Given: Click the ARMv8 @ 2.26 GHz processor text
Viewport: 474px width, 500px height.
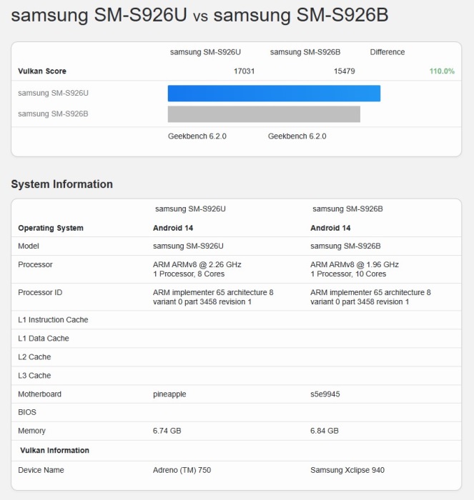Looking at the screenshot, I should click(197, 264).
